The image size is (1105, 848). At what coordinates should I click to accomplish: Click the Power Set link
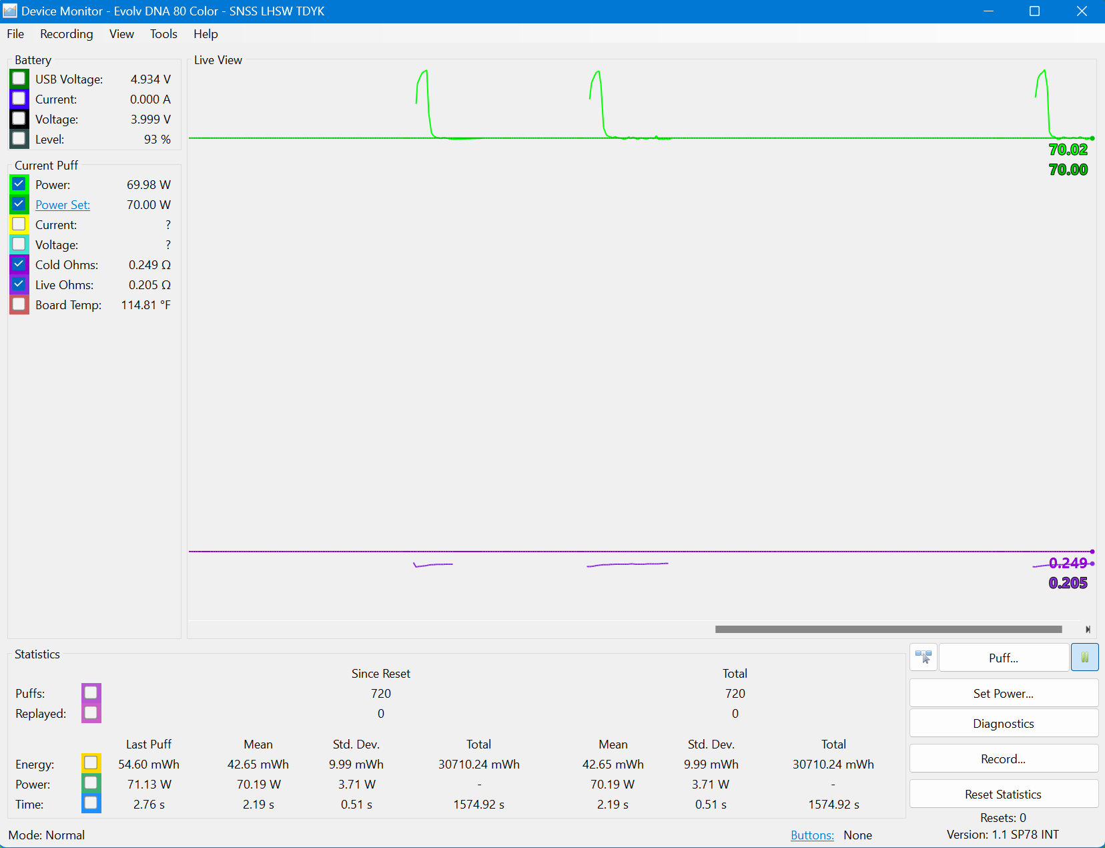[x=63, y=205]
